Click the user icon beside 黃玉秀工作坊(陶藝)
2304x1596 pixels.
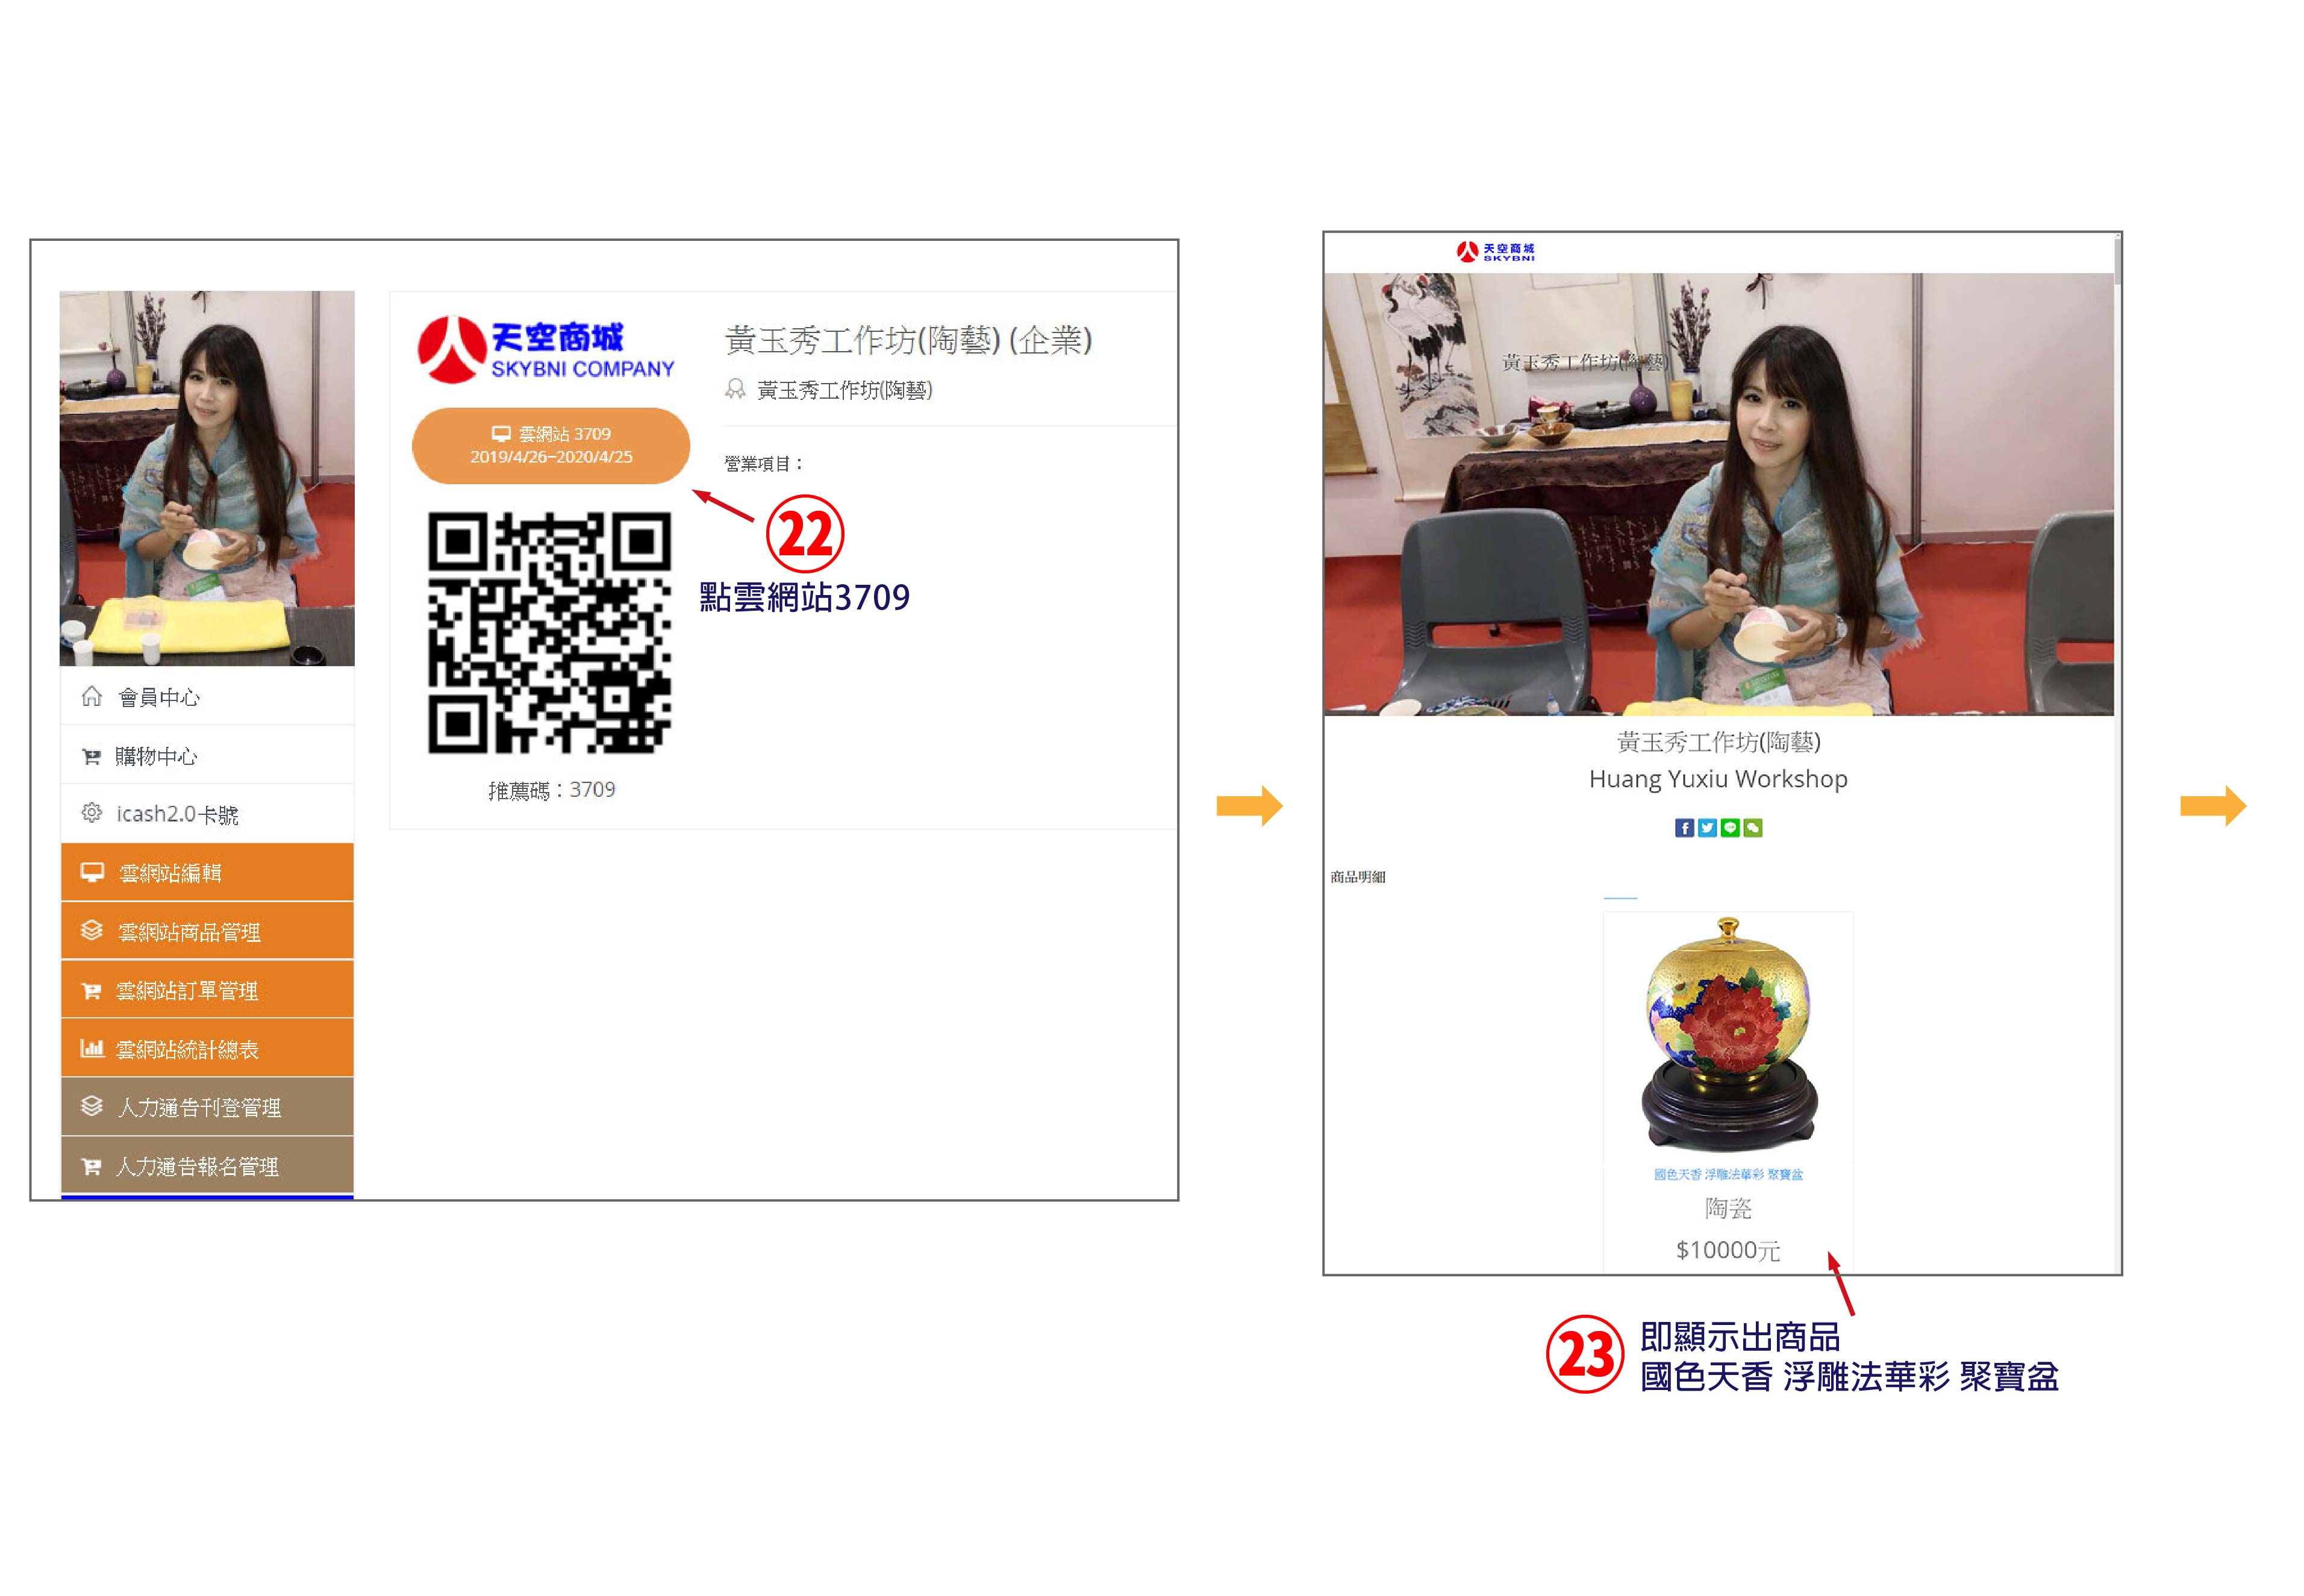735,389
